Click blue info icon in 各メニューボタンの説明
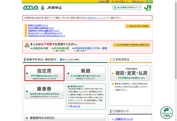Image resolution: width=177 pixels, height=121 pixels. click(61, 59)
